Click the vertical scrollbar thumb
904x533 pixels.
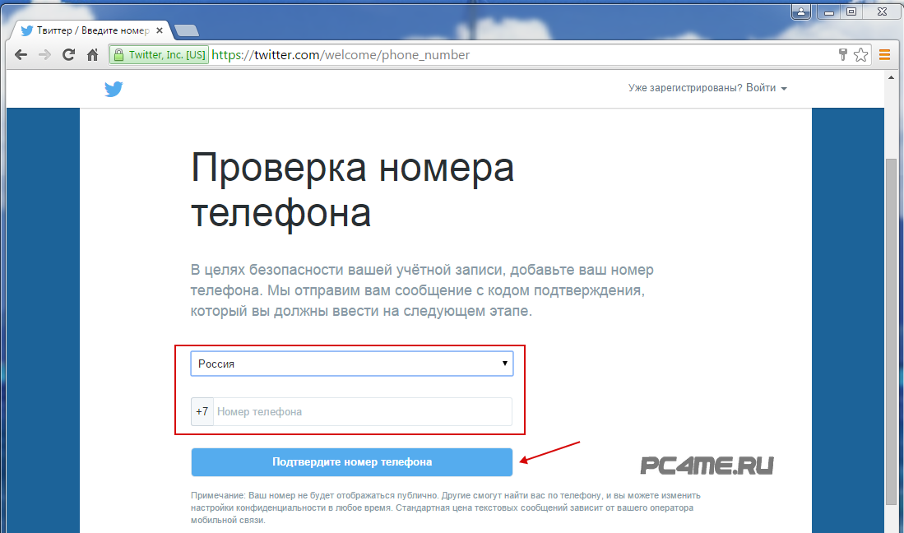point(891,329)
